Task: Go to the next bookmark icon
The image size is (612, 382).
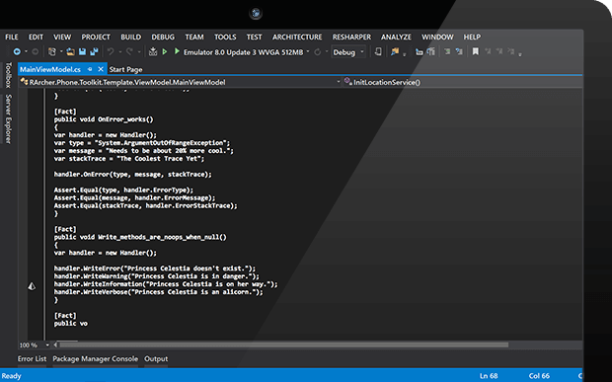Action: coord(499,51)
